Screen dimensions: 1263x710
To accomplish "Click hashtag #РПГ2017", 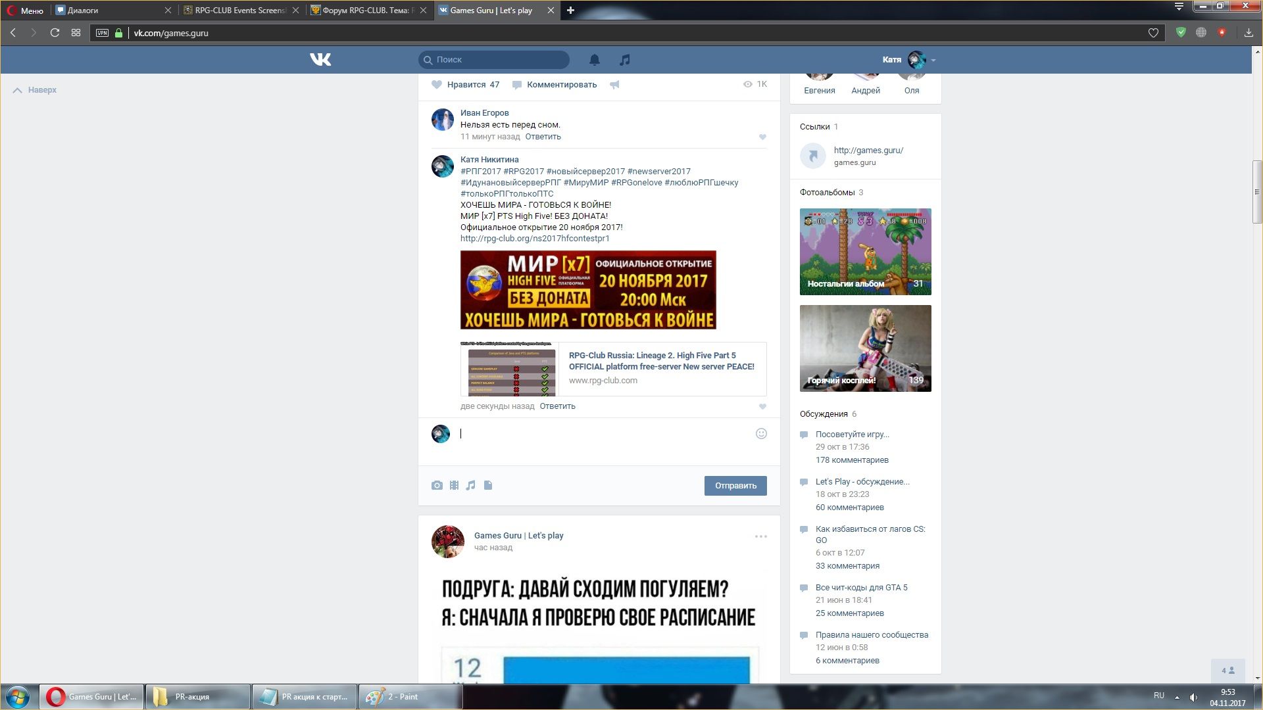I will 480,172.
